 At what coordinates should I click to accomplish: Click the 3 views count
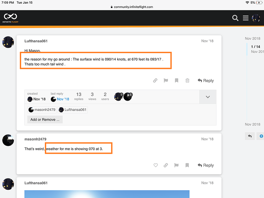point(92,96)
